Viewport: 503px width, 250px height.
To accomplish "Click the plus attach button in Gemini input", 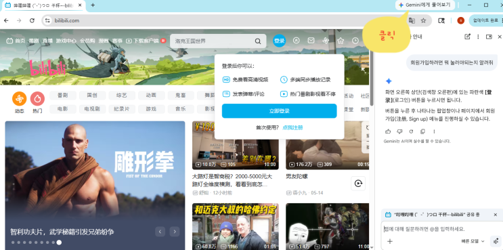I will pos(390,241).
